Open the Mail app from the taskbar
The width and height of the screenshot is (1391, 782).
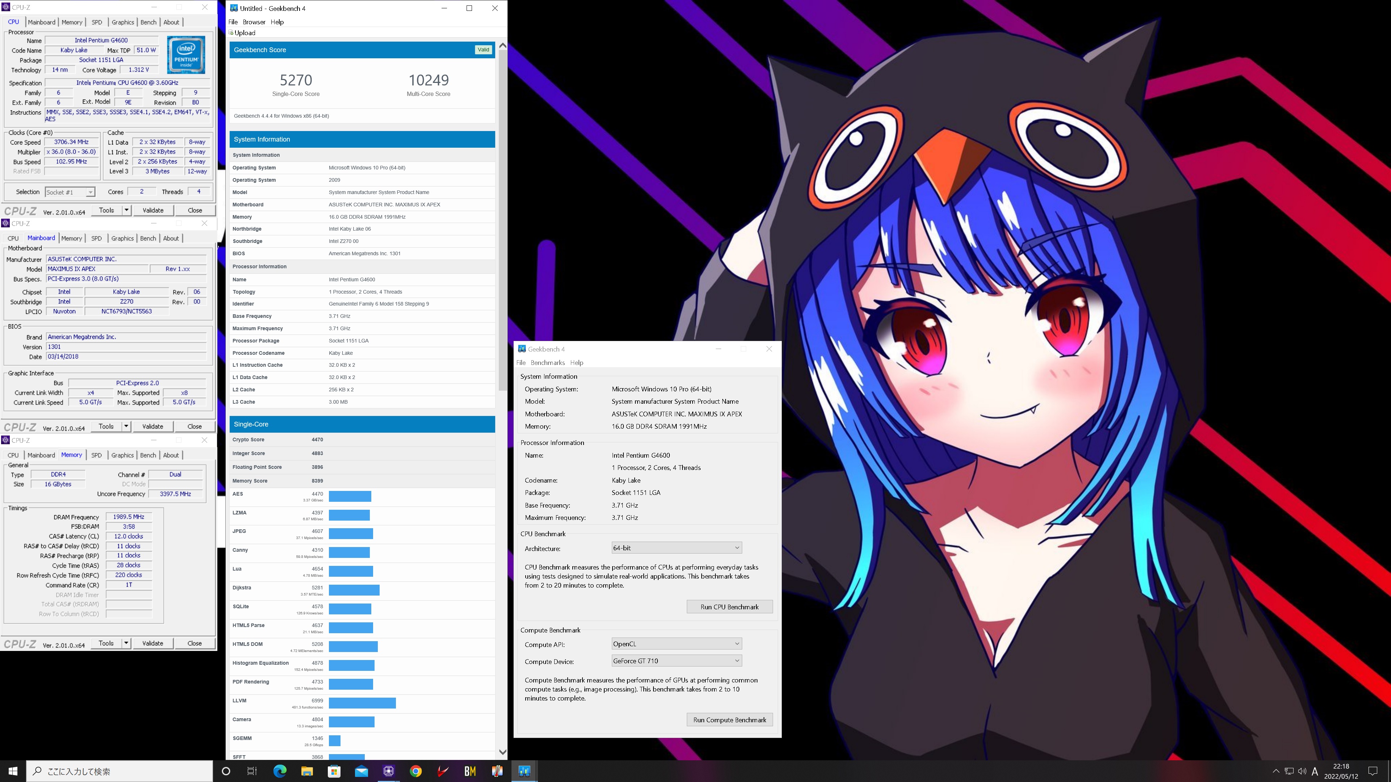coord(361,771)
